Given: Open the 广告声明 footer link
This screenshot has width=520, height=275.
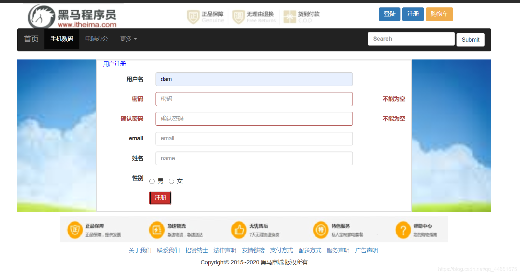Looking at the screenshot, I should [x=366, y=250].
